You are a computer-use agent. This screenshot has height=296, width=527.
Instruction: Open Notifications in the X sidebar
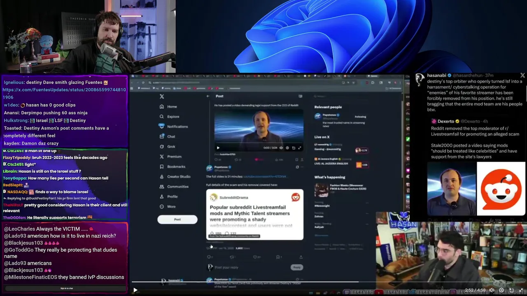[173, 126]
